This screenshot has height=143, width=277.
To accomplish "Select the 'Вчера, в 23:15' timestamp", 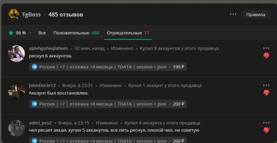I will [74, 123].
